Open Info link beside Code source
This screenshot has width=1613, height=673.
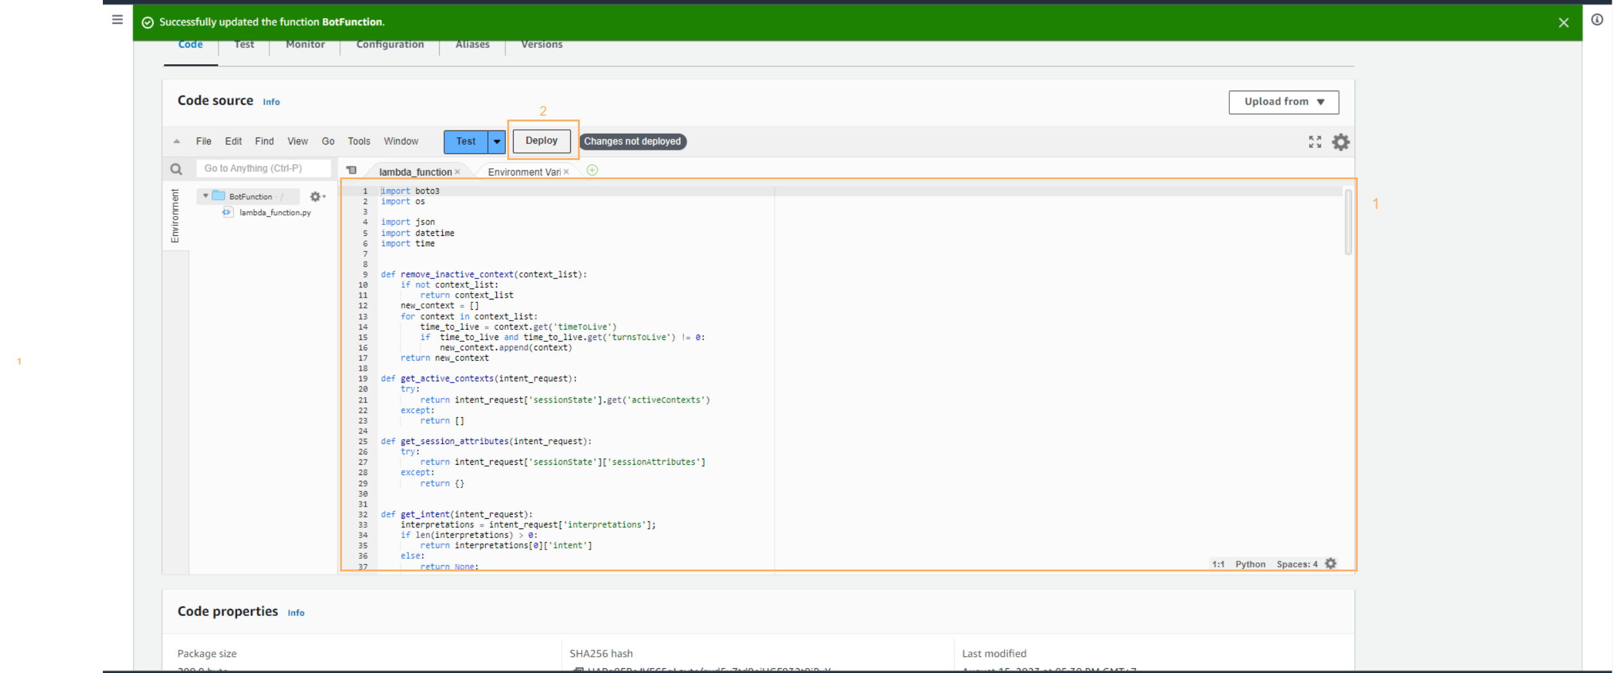coord(271,102)
